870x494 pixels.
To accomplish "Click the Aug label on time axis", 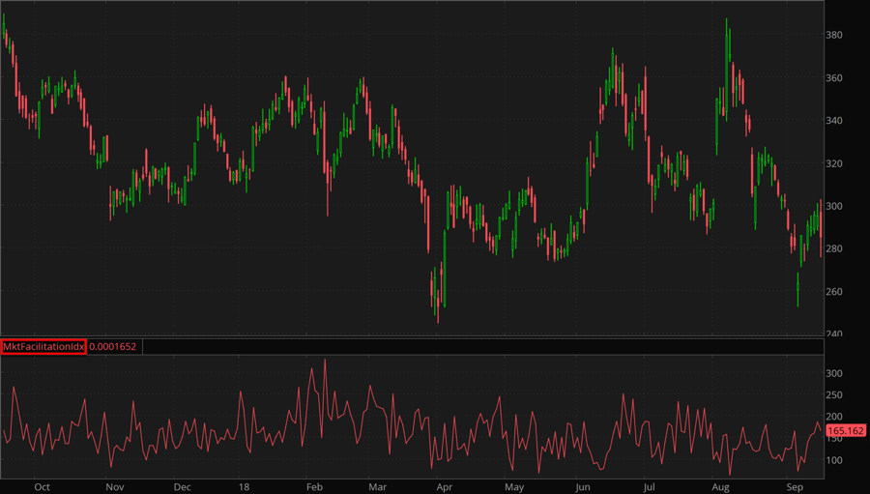I will coord(719,486).
